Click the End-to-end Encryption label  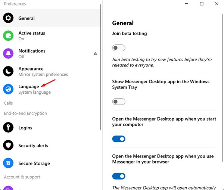click(x=25, y=113)
